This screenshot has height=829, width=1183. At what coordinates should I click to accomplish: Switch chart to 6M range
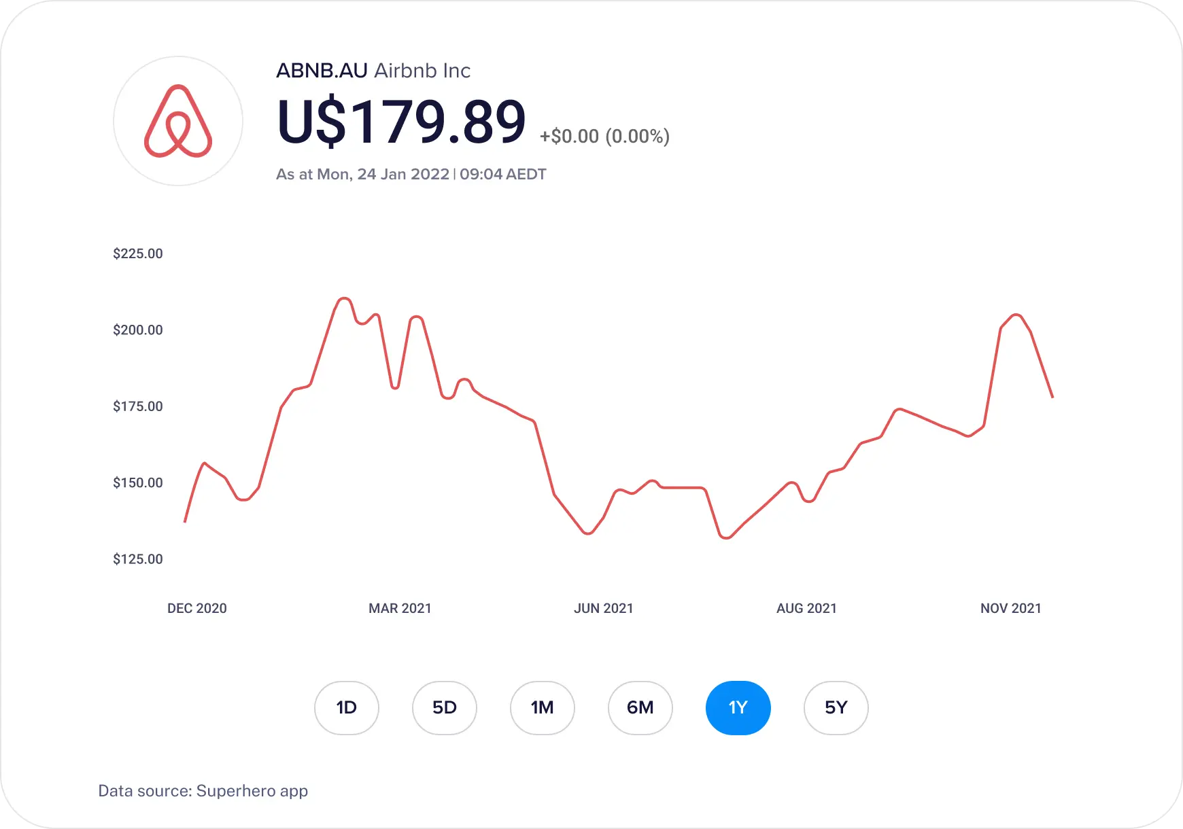click(x=640, y=707)
